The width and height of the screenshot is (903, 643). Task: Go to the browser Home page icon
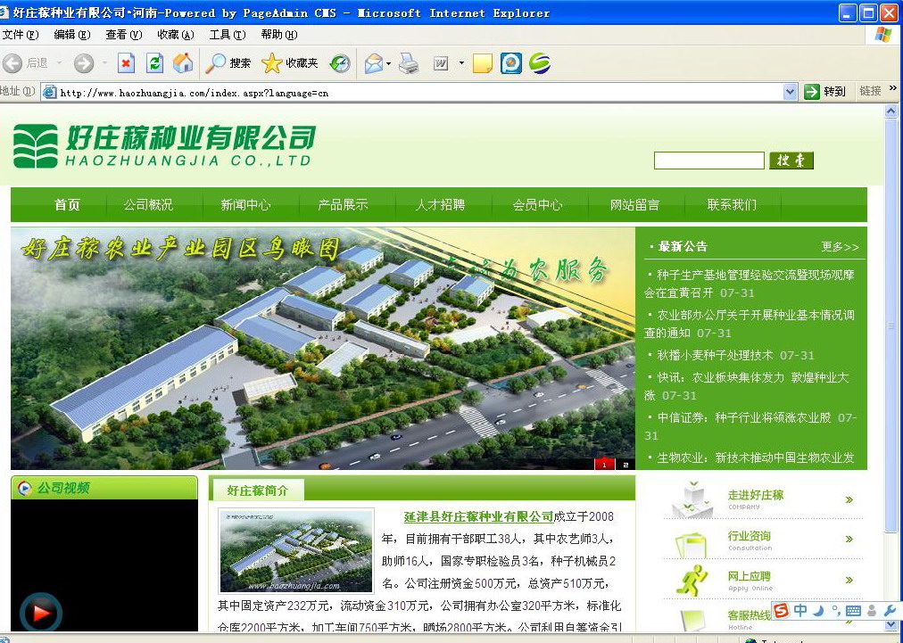[x=183, y=63]
